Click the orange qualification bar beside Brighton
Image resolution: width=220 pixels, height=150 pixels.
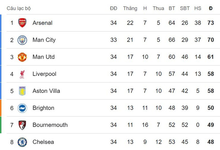[1, 108]
